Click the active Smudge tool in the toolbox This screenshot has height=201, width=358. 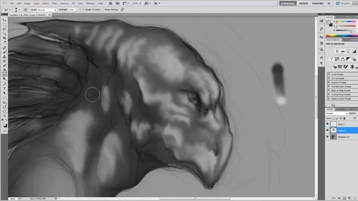4,74
